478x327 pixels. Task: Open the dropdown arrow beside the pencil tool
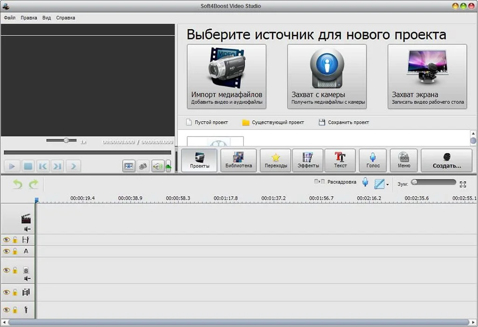(387, 185)
